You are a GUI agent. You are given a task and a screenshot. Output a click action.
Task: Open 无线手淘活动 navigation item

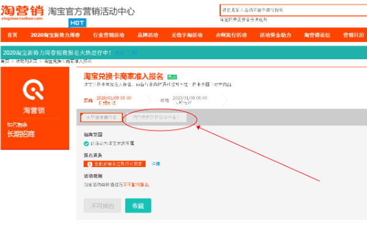point(183,35)
